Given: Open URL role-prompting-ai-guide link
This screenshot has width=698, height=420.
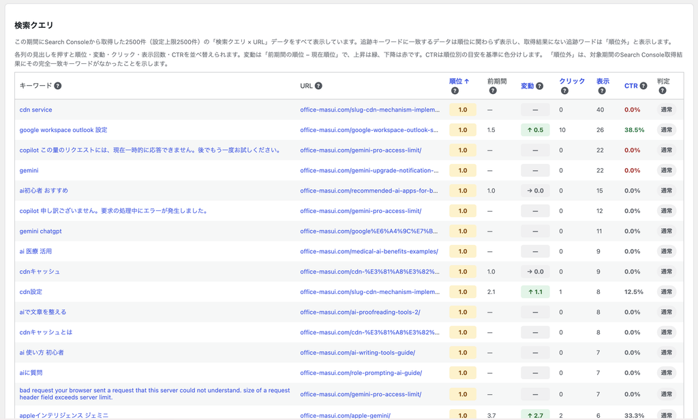Looking at the screenshot, I should pos(361,372).
